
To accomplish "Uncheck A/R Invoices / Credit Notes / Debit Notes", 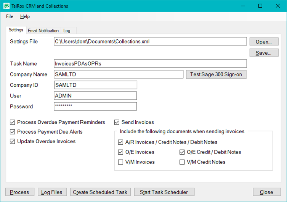I will (120, 142).
